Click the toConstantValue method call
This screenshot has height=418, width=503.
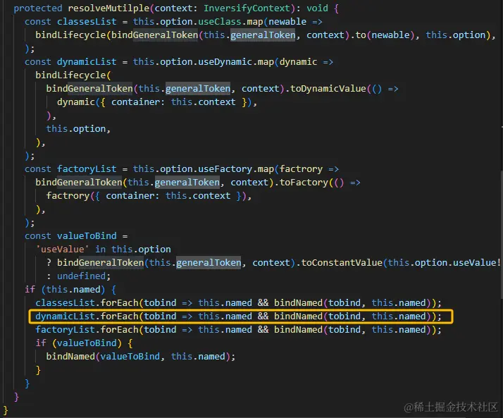point(342,263)
